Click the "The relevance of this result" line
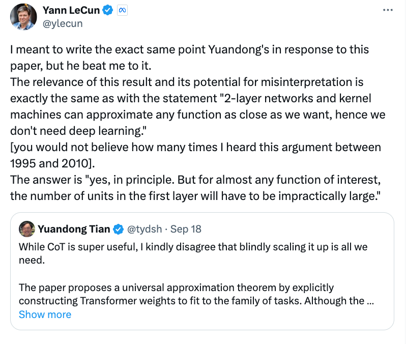The height and width of the screenshot is (344, 406). 187,82
